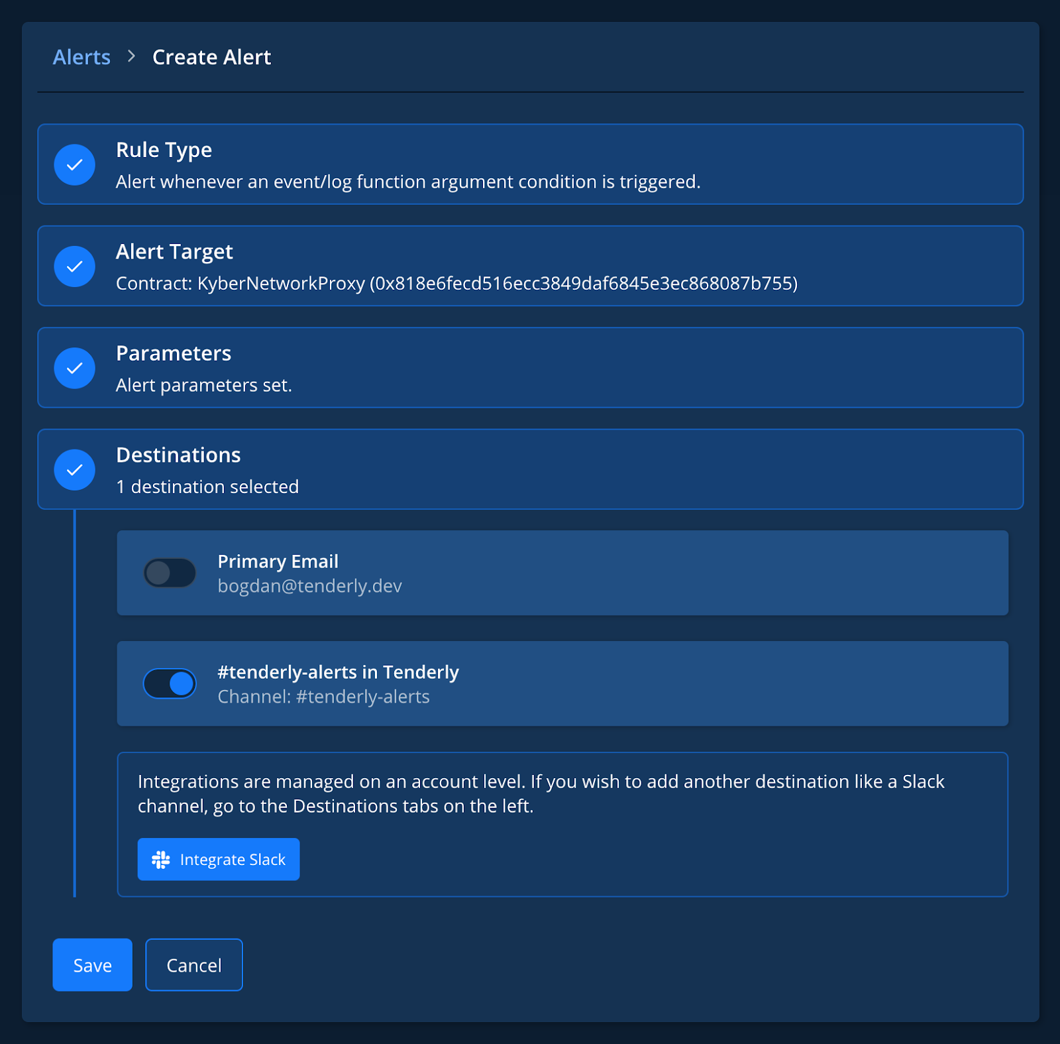Expand the Parameters step
The image size is (1060, 1044).
point(531,367)
